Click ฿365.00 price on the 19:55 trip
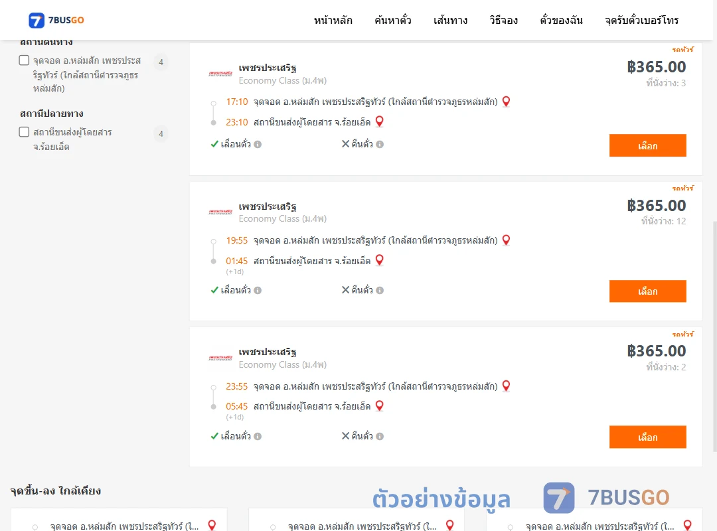This screenshot has height=531, width=717. [657, 205]
